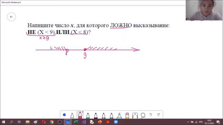The image size is (223, 125).
Task: Click the open point labeled 8
Action: point(67,50)
